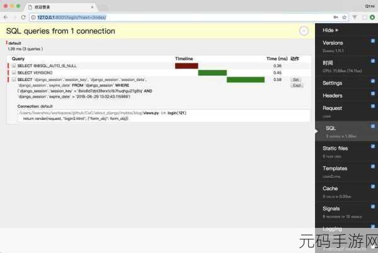Open the Request panel
The image size is (378, 253).
332,108
